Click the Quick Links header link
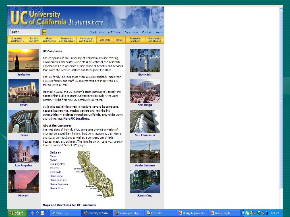 point(97,32)
